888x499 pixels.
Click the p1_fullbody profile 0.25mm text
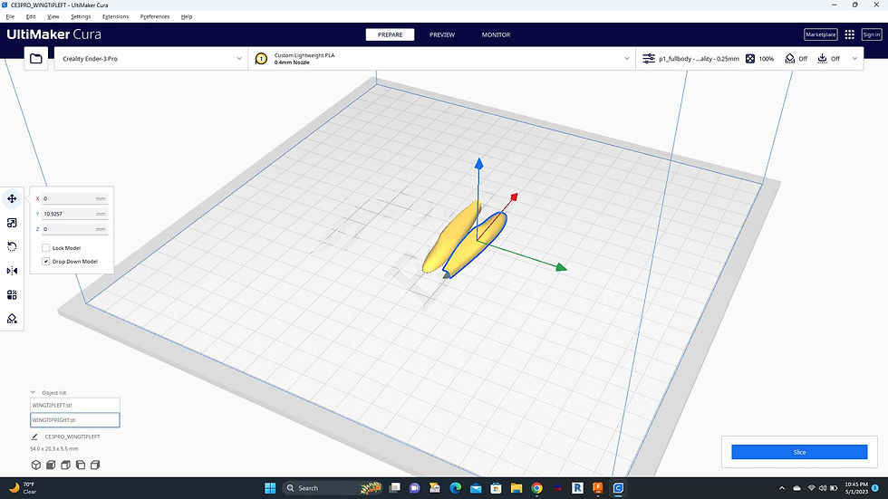[x=699, y=58]
